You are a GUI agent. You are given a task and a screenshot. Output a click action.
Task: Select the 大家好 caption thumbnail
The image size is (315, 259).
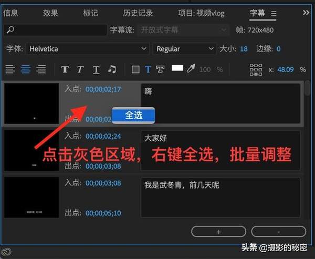(31, 151)
